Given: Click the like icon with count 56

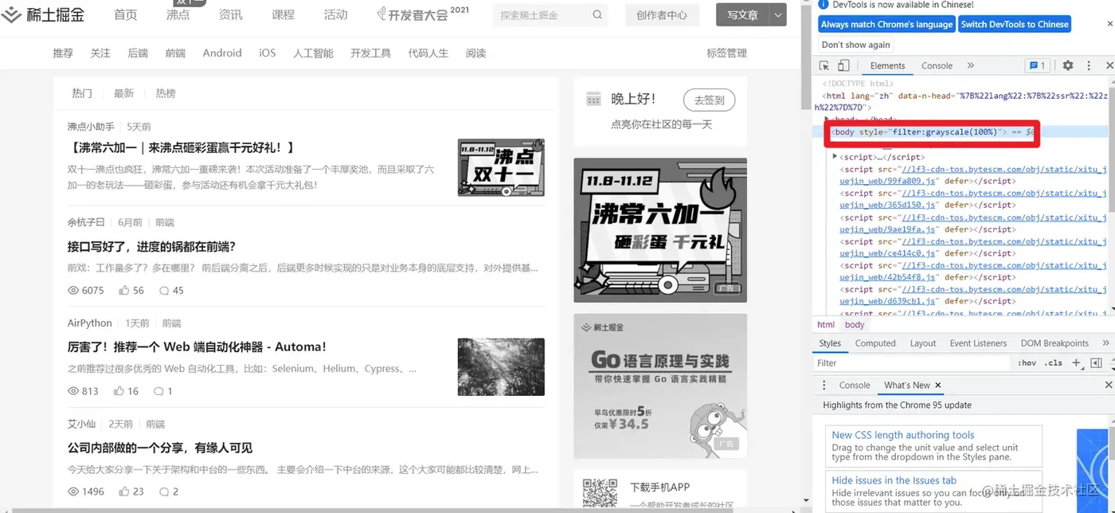Looking at the screenshot, I should (x=124, y=290).
